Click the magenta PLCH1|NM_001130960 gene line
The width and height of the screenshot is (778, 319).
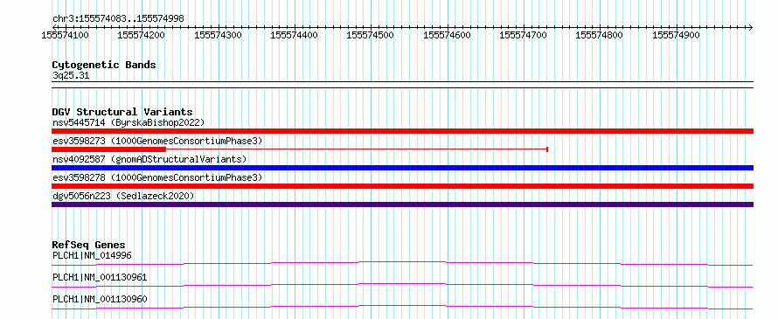point(402,307)
